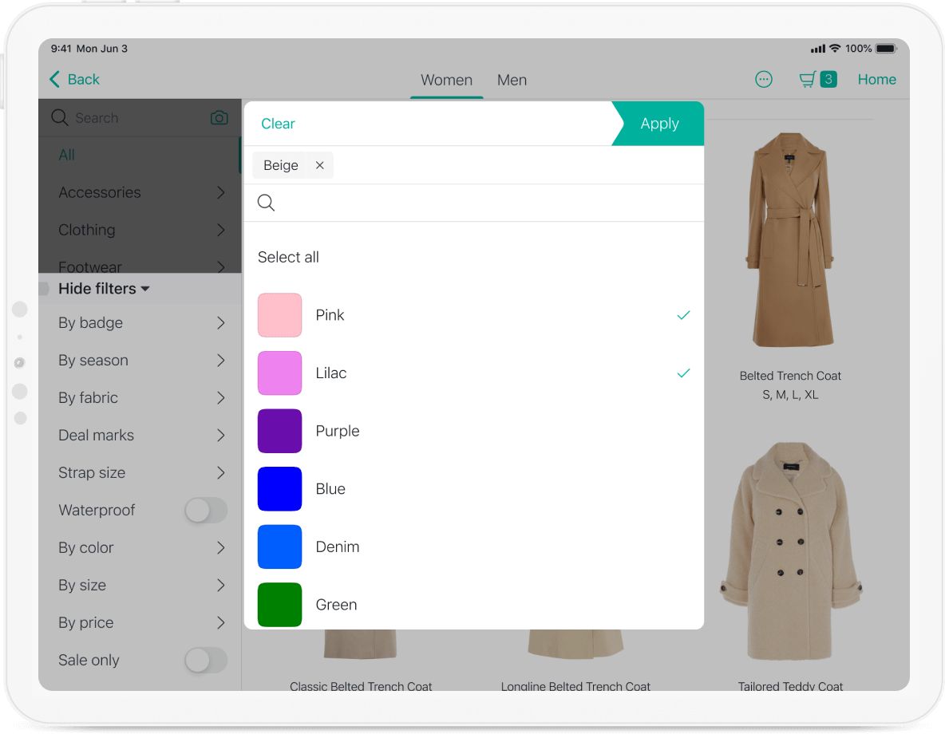
Task: Collapse filters with Hide filters dropdown
Action: [x=104, y=289]
